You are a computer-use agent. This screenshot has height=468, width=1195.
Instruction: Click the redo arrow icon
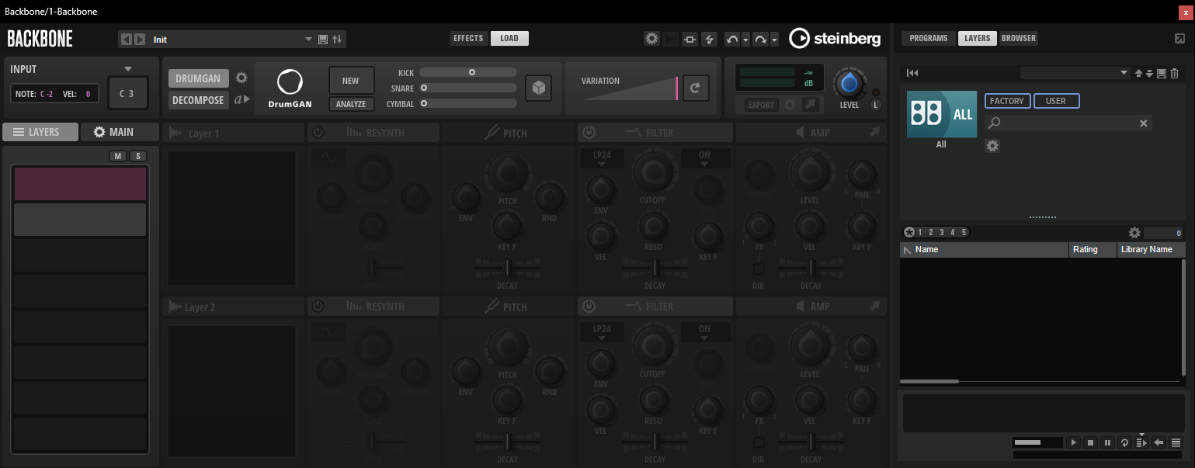[760, 39]
